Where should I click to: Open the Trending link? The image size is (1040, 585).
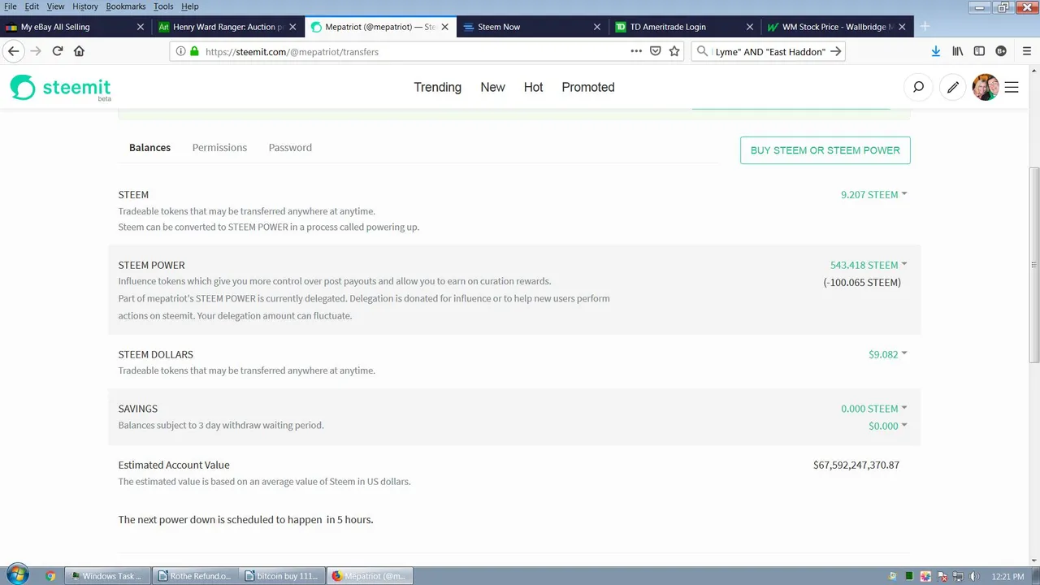pos(437,87)
